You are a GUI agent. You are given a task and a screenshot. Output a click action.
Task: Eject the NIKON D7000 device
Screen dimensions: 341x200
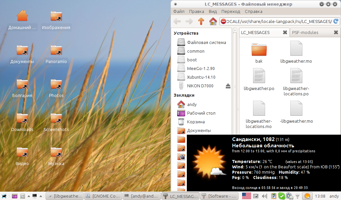(x=228, y=86)
